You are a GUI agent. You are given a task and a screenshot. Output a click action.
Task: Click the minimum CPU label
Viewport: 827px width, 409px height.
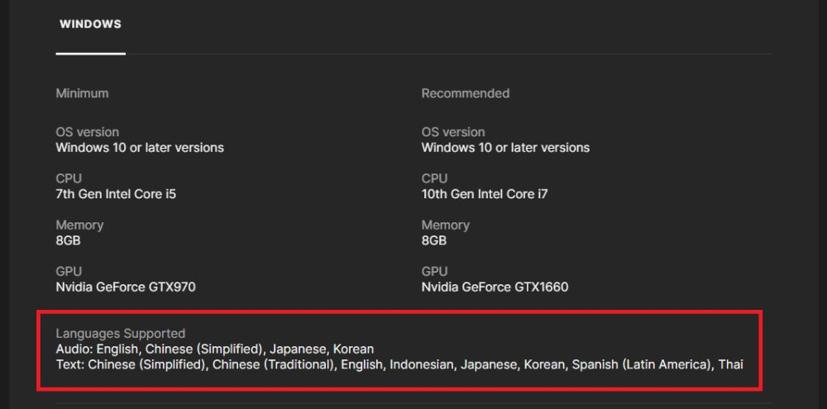(69, 178)
